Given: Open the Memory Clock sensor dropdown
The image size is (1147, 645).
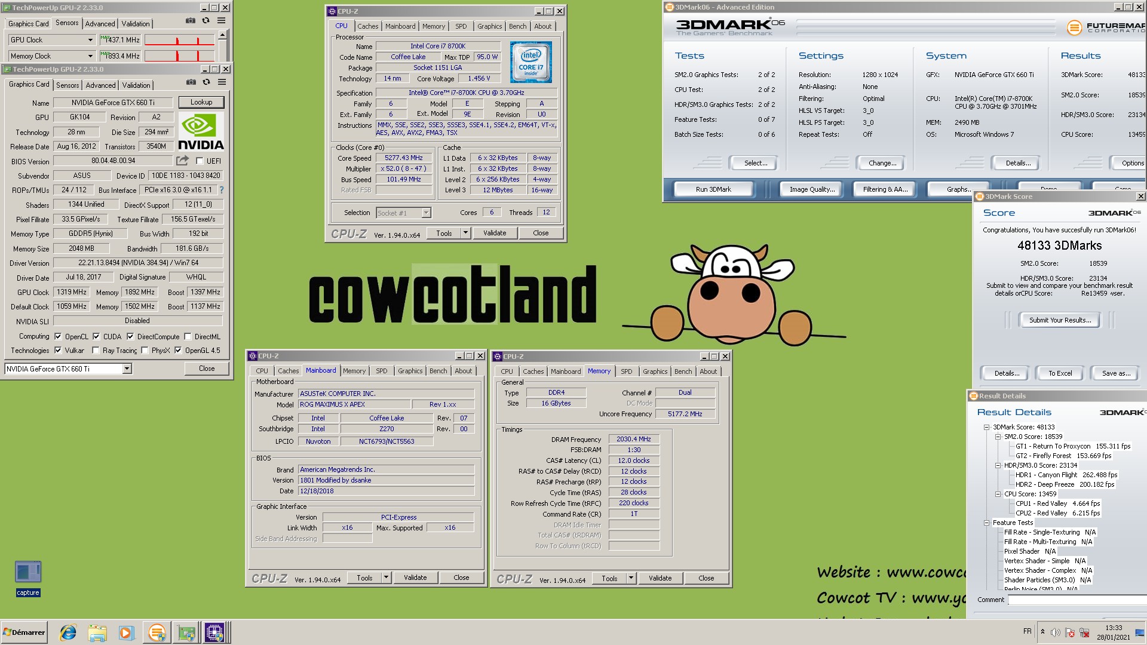Looking at the screenshot, I should [x=90, y=56].
